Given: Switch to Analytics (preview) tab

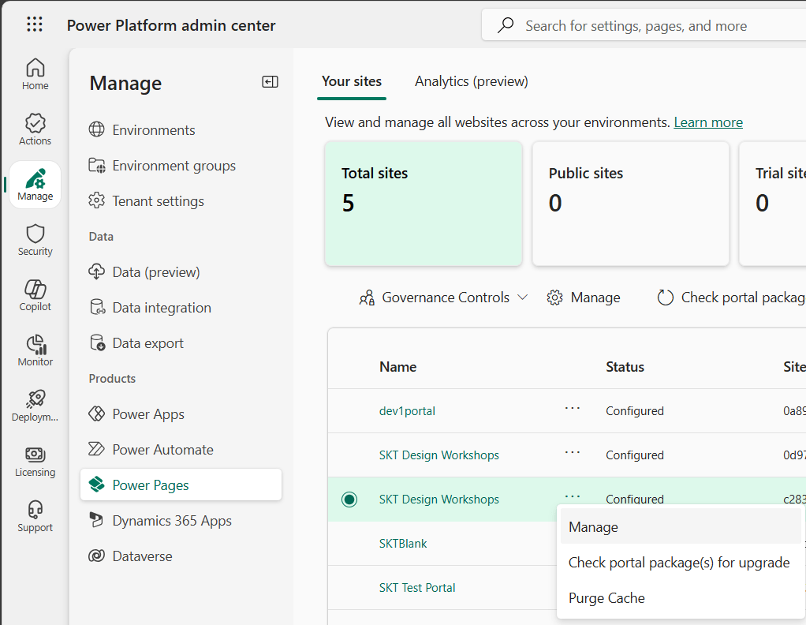Looking at the screenshot, I should click(x=471, y=81).
